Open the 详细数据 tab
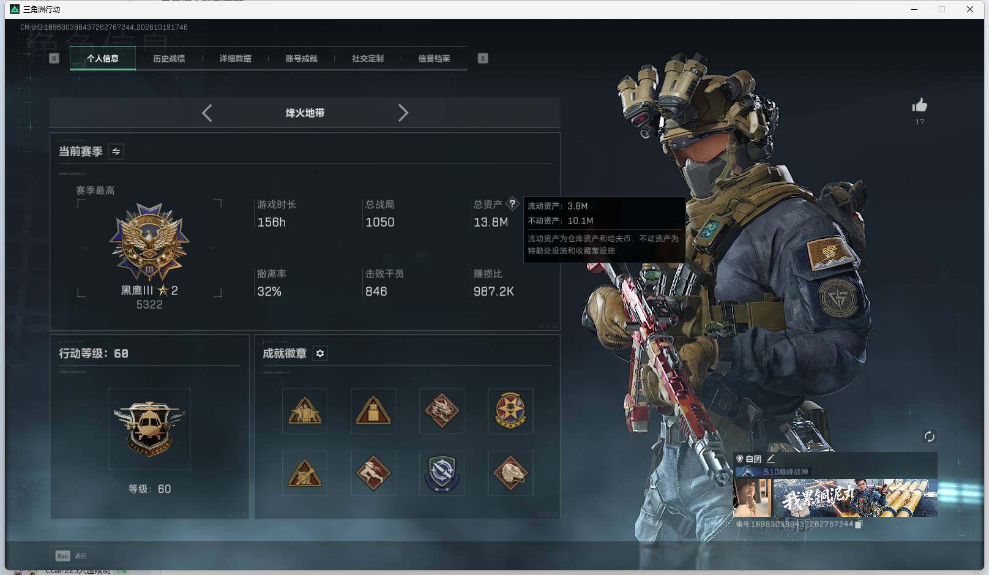This screenshot has width=989, height=575. tap(235, 58)
